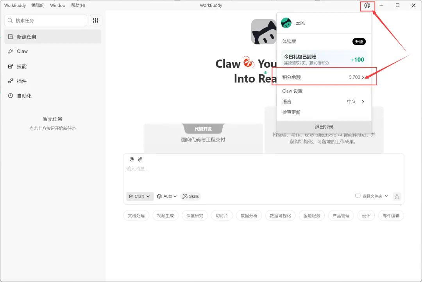Click the 云风 profile avatar
Viewport: 422px width, 282px height.
286,23
